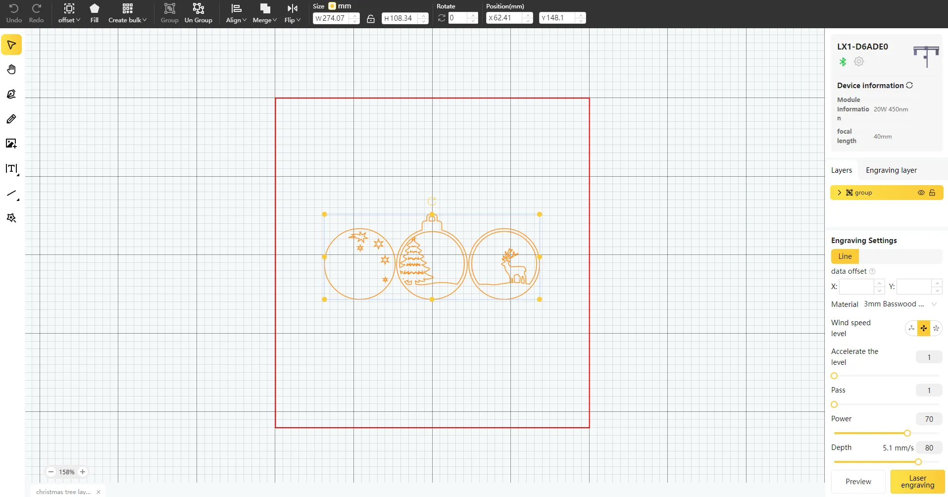Click the rotate icon beside angle field
This screenshot has width=948, height=497.
(x=442, y=18)
